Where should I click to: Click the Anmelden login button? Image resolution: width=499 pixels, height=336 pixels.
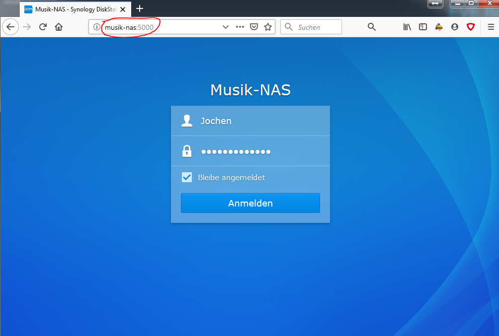[x=250, y=203]
